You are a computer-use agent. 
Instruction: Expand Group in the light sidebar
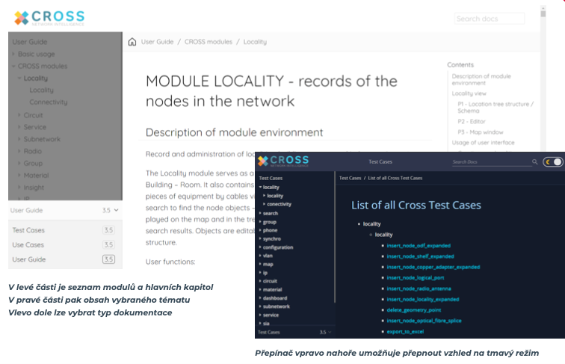click(19, 163)
